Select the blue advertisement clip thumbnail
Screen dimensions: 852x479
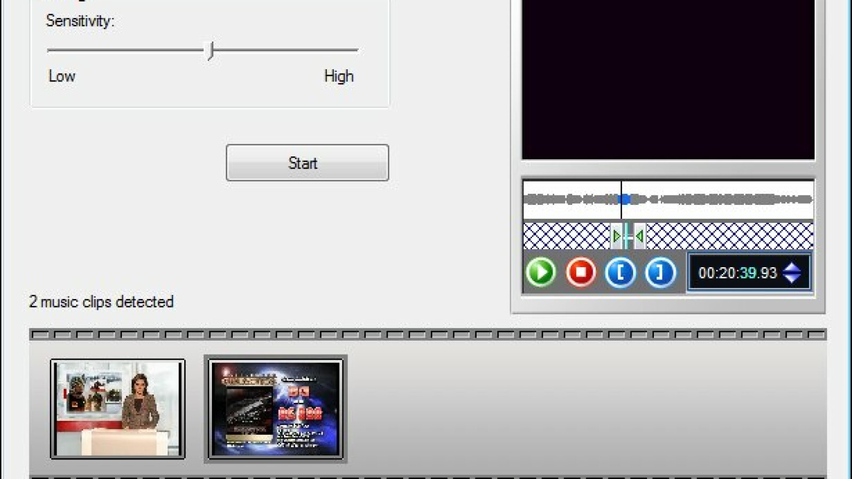pos(275,409)
